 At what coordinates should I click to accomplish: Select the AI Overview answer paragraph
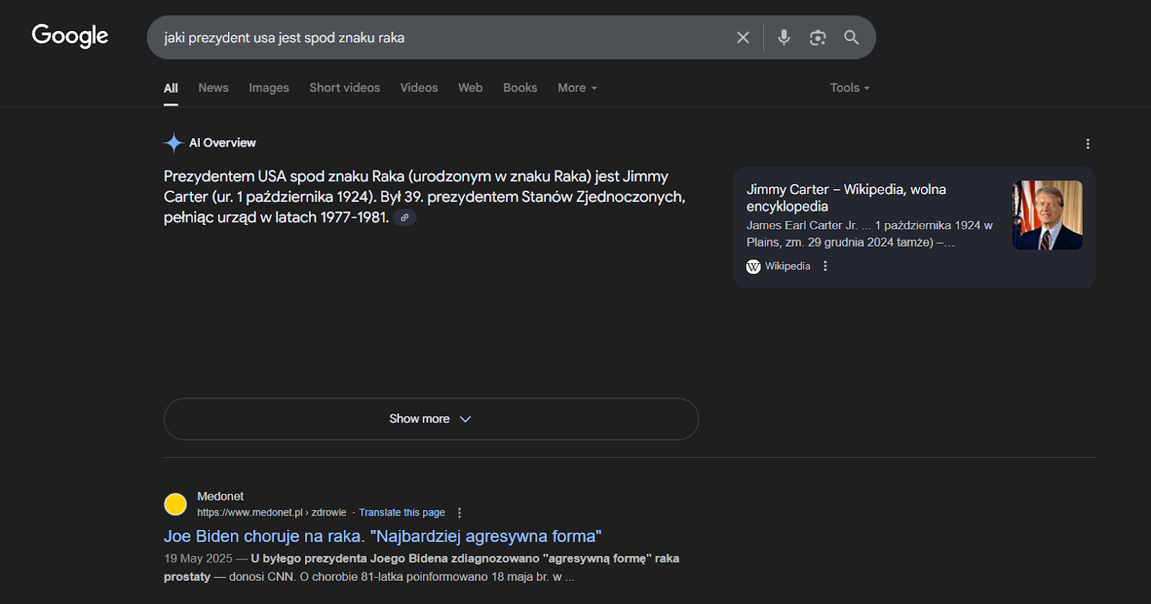click(x=424, y=197)
